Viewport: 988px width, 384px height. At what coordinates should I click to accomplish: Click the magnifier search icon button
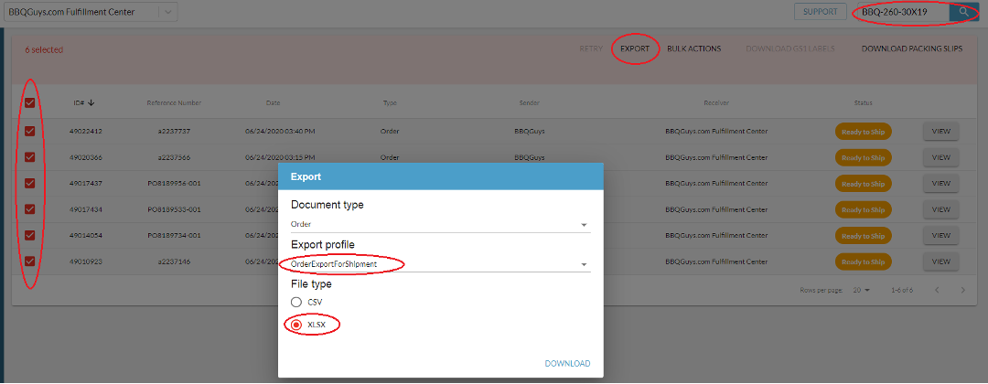pos(963,11)
